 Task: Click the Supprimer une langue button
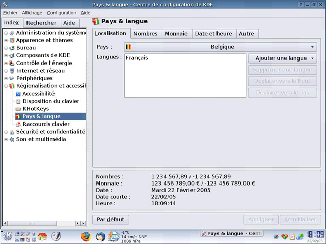[282, 70]
